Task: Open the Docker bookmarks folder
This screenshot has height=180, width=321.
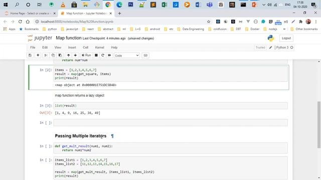Action: click(252, 29)
